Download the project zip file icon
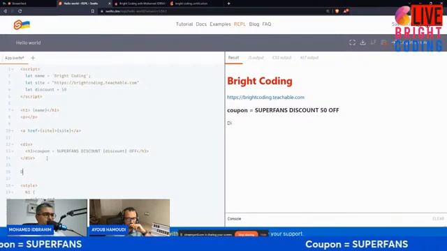This screenshot has height=251, width=447. [x=362, y=43]
